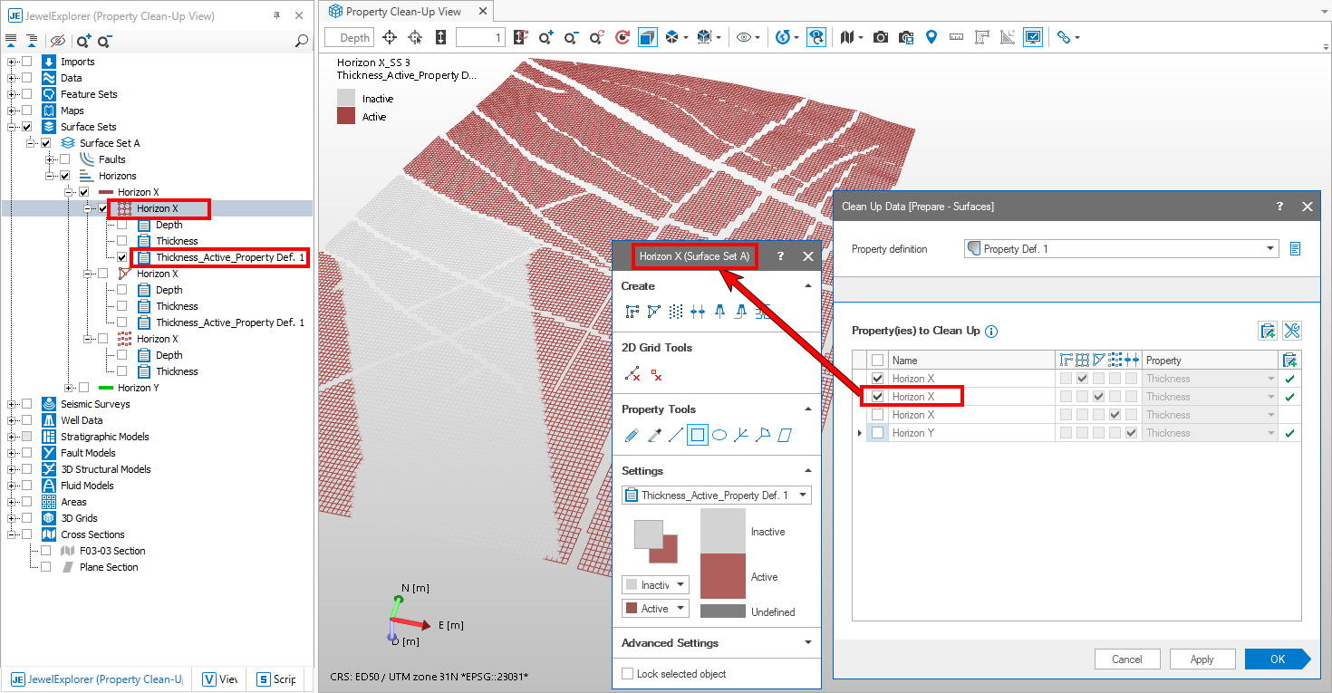The image size is (1332, 693).
Task: Open the Thickness_Active_Property Def. 1 settings dropdown
Action: (716, 496)
